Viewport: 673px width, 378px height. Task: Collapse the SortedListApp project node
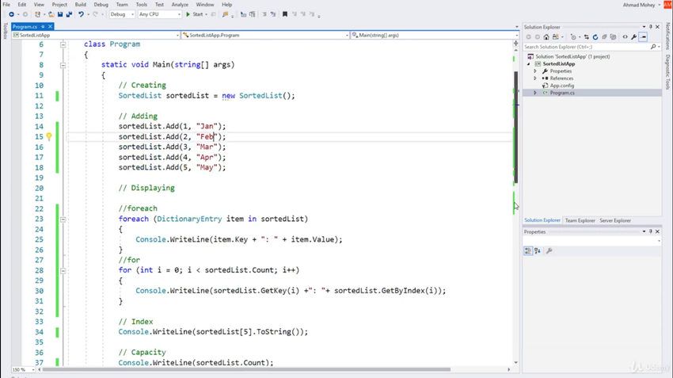[x=529, y=63]
